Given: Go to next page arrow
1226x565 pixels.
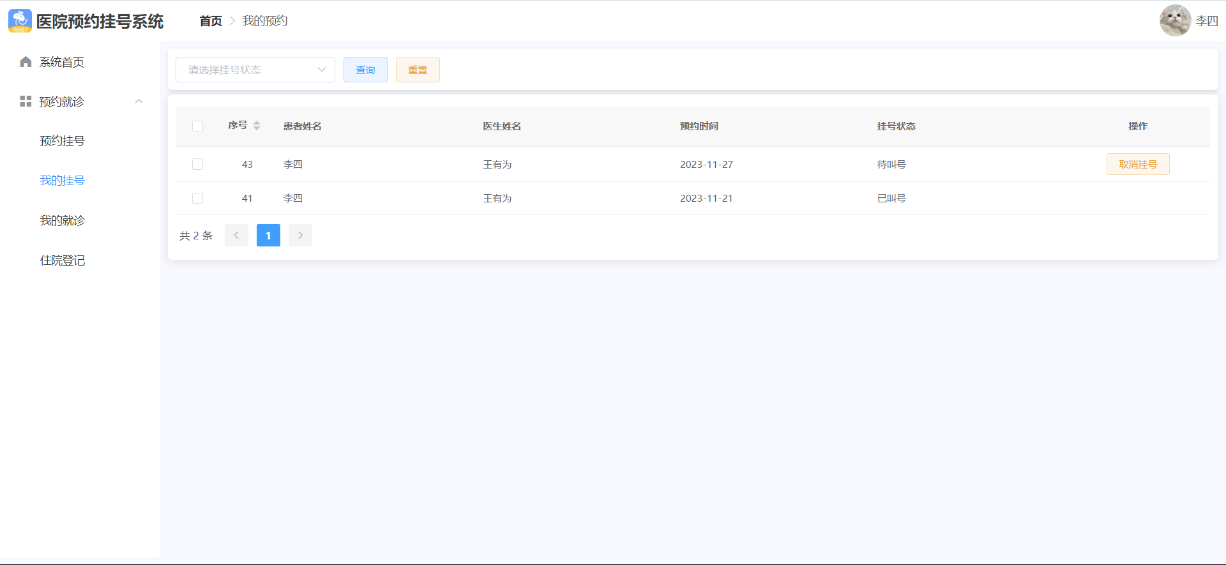Looking at the screenshot, I should pos(300,236).
